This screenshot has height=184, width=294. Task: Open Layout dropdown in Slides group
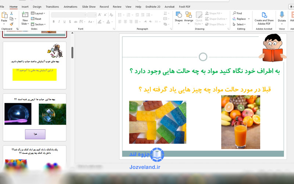click(x=38, y=13)
